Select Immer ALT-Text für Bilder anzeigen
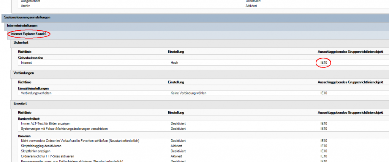The image size is (389, 162). tap(46, 123)
